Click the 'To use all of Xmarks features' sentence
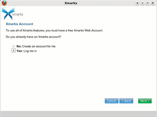Screen dimensions: 157x117 point(54,30)
